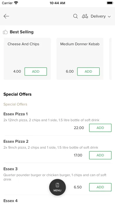The width and height of the screenshot is (115, 204).
Task: Add Essex 3 burger deal
Action: [x=100, y=187]
